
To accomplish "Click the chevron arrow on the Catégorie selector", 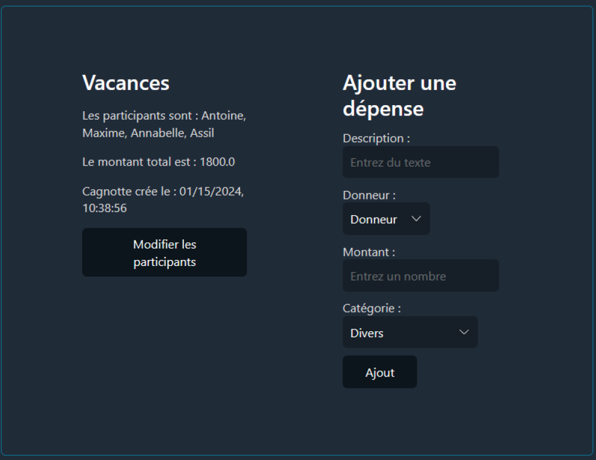I will click(x=464, y=332).
